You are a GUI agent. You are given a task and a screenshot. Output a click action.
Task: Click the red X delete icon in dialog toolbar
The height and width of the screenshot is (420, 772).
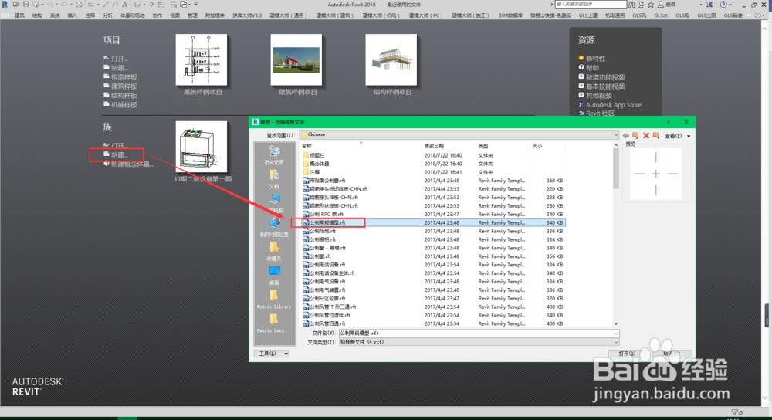tap(646, 135)
